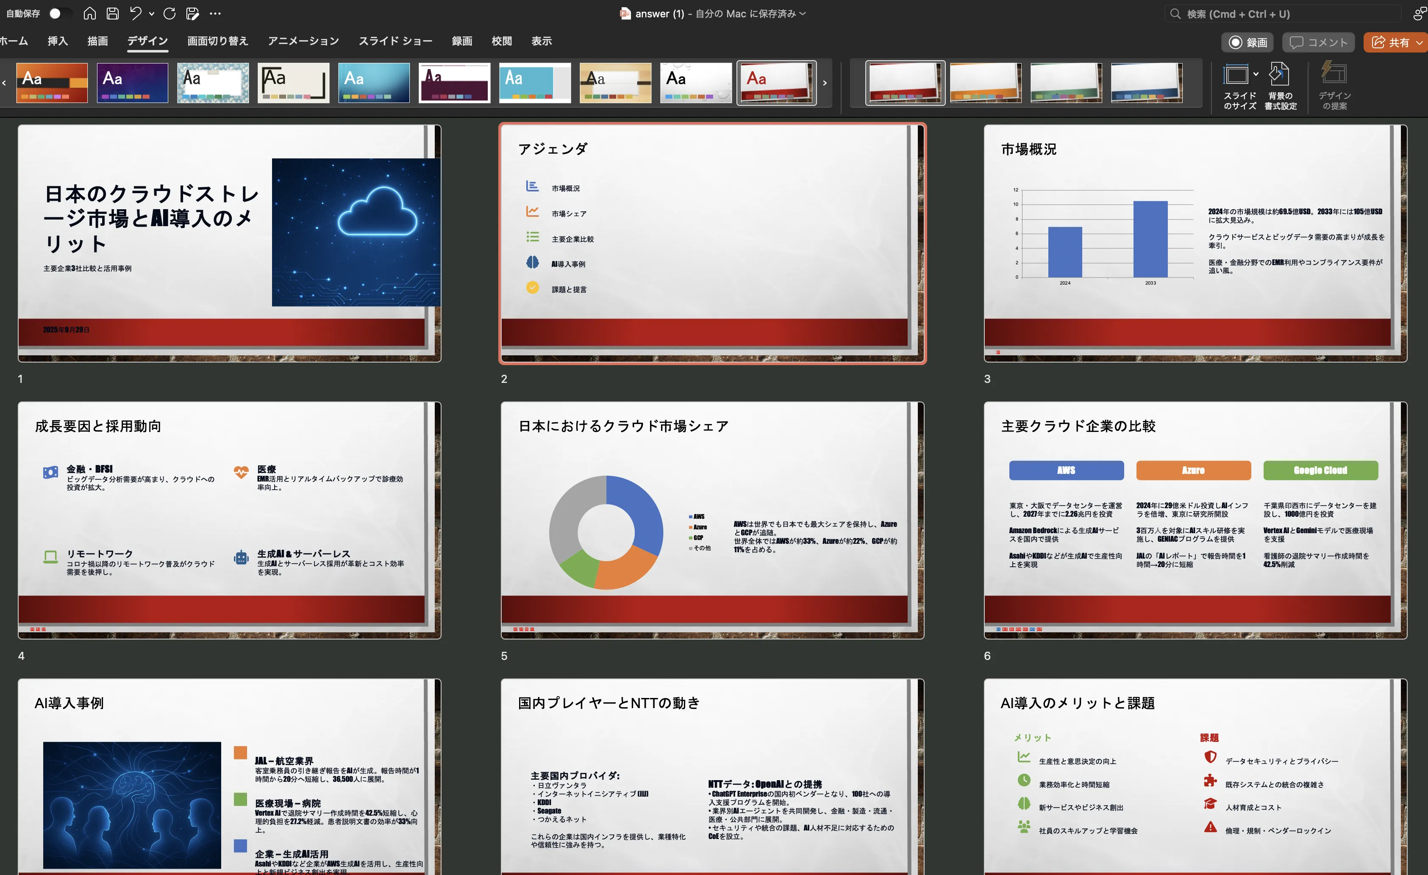Click the Save floppy disk icon
The width and height of the screenshot is (1428, 875).
(113, 13)
